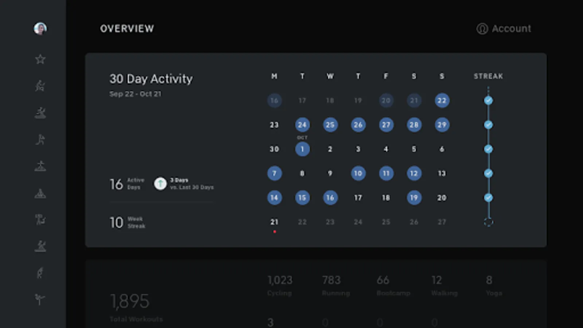This screenshot has width=583, height=328.
Task: Click the "30 Day Activity" title
Action: click(151, 79)
